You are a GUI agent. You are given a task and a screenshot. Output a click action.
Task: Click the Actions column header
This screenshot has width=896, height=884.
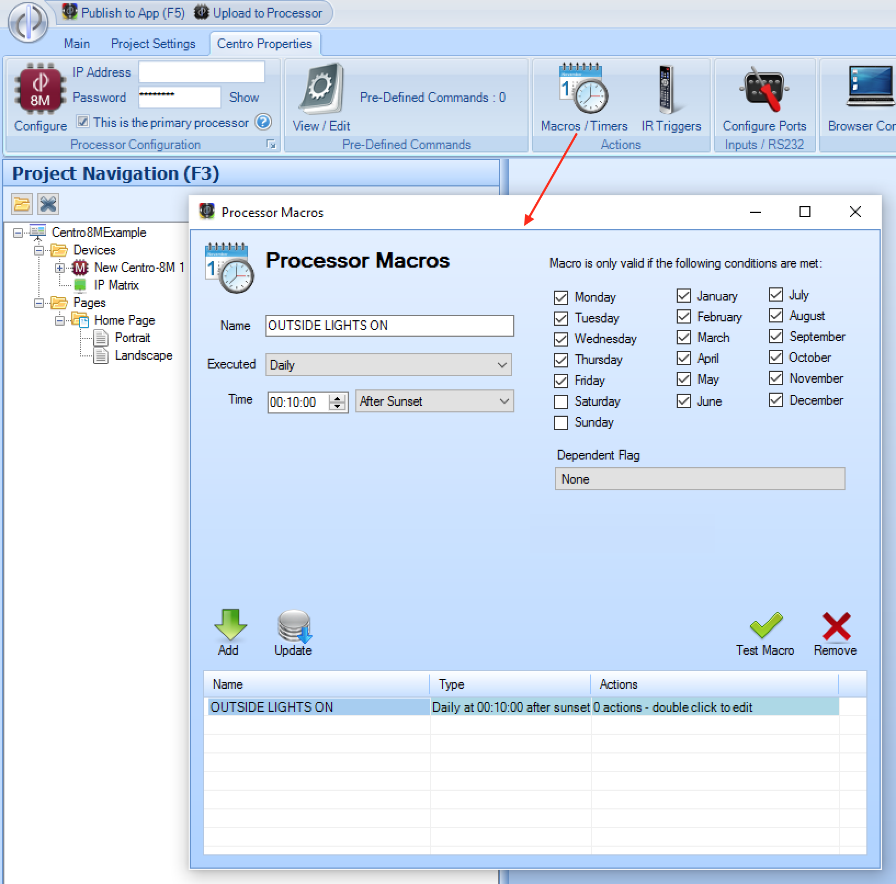715,684
